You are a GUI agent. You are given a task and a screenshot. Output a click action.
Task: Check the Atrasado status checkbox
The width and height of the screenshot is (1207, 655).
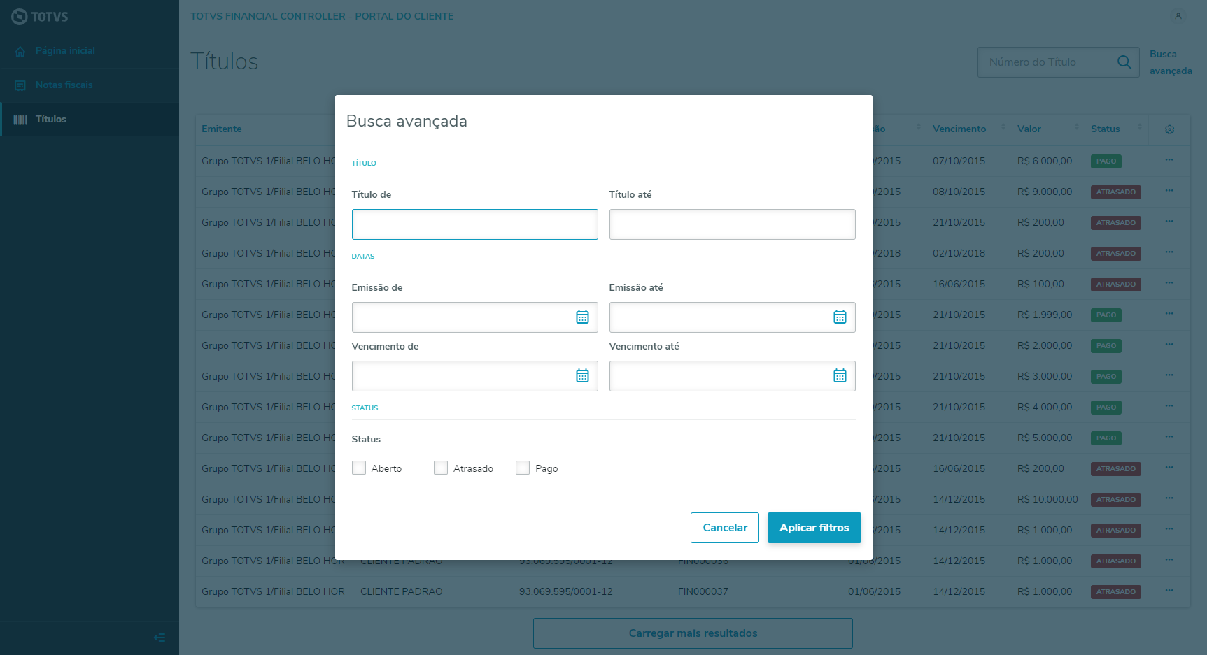[441, 468]
